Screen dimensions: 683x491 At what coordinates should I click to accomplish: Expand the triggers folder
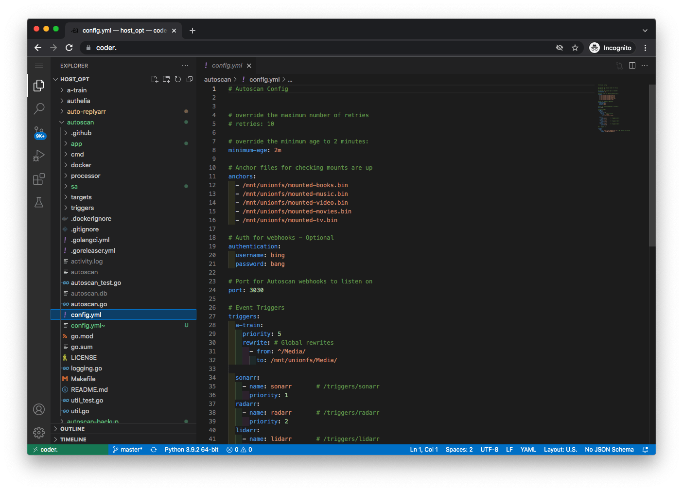pos(82,208)
